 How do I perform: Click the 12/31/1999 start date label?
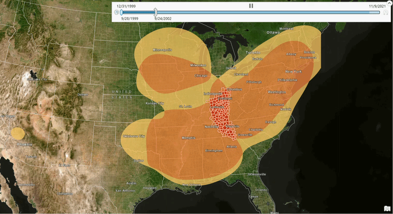(x=127, y=5)
